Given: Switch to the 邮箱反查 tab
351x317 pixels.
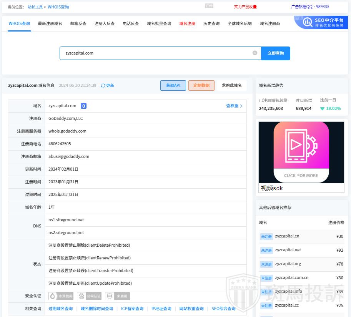Looking at the screenshot, I should [78, 23].
